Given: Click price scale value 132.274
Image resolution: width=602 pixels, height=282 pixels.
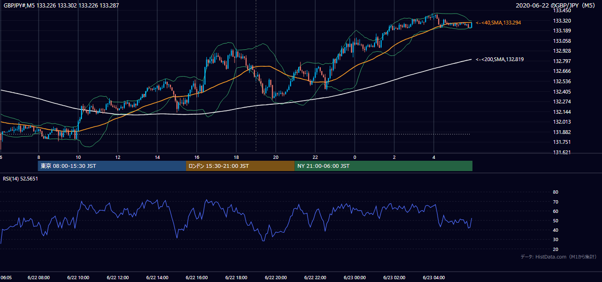Looking at the screenshot, I should (562, 102).
